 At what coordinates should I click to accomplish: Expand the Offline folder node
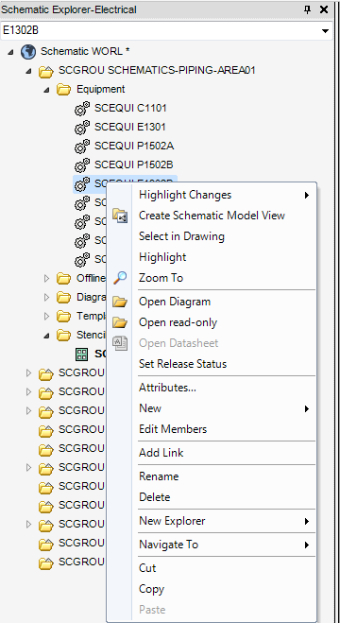point(47,279)
